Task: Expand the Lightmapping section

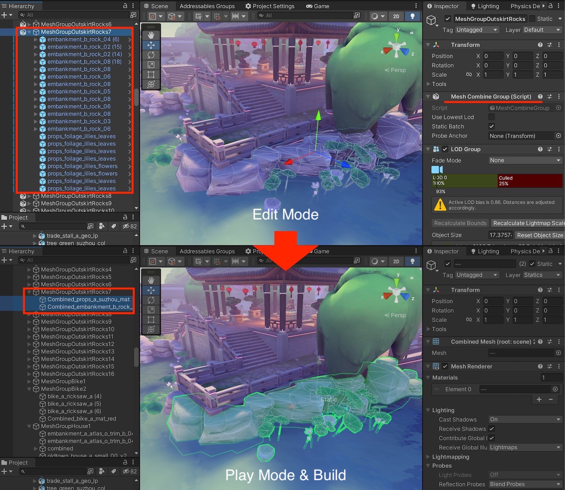Action: coord(450,457)
